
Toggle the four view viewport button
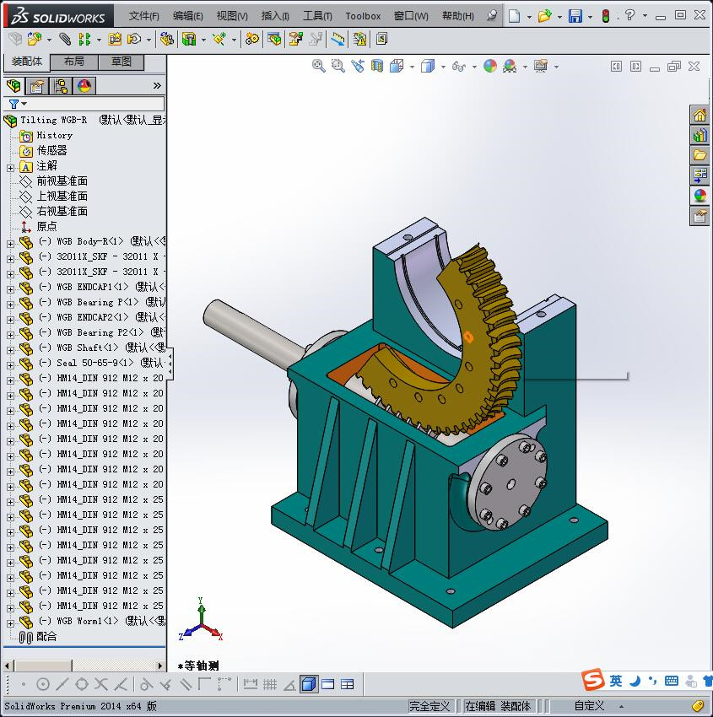[348, 684]
